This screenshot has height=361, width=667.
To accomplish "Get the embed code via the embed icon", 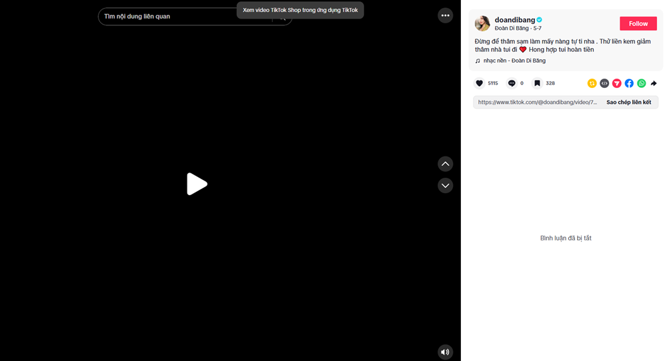I will pyautogui.click(x=604, y=83).
